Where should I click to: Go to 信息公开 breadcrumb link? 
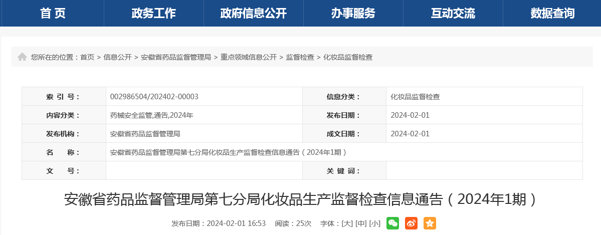(117, 57)
